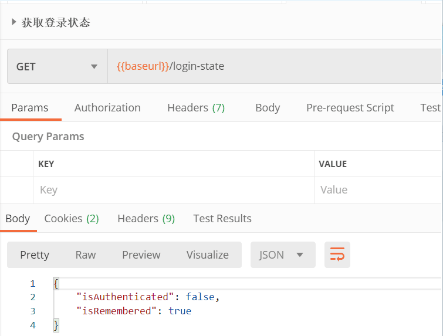Screen dimensions: 443x336
Task: Click the isAuthenticated line in response
Action: tap(148, 297)
